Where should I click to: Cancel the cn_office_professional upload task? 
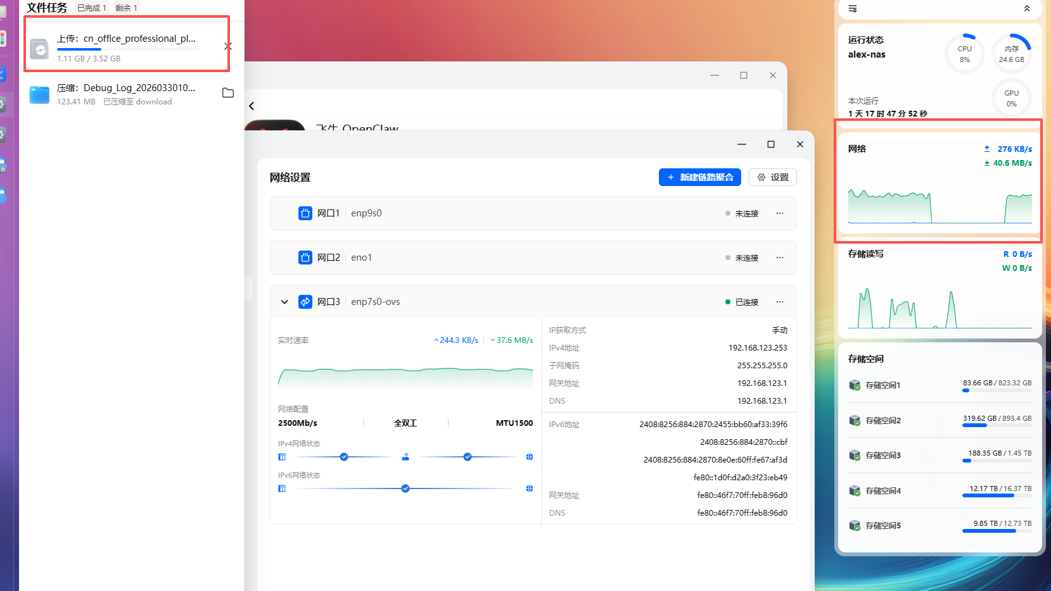228,46
